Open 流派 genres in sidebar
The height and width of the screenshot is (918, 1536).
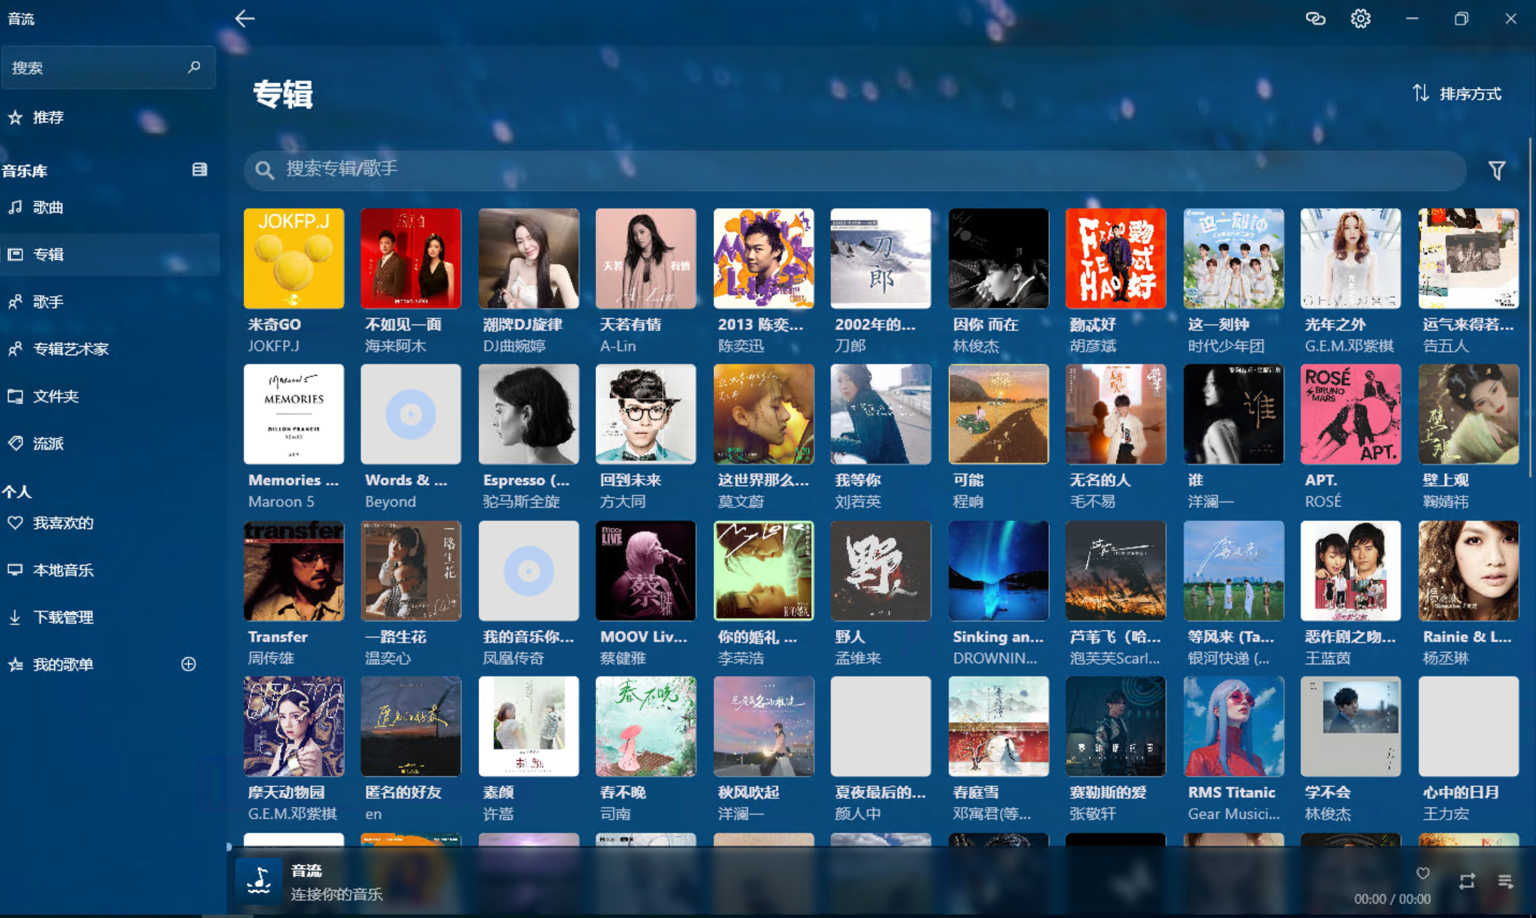pyautogui.click(x=109, y=443)
